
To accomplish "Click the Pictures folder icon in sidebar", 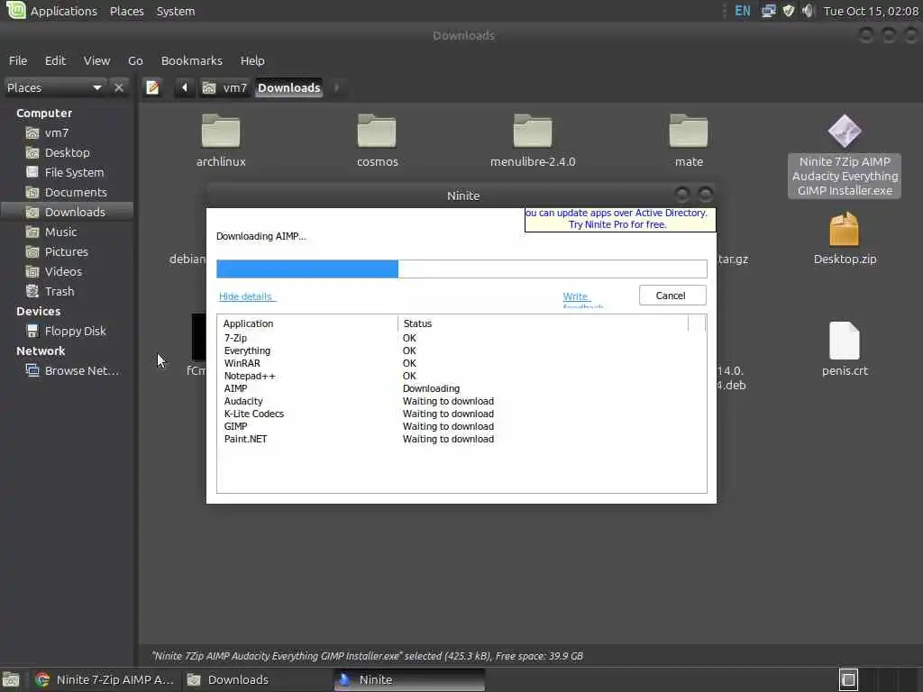I will [32, 252].
